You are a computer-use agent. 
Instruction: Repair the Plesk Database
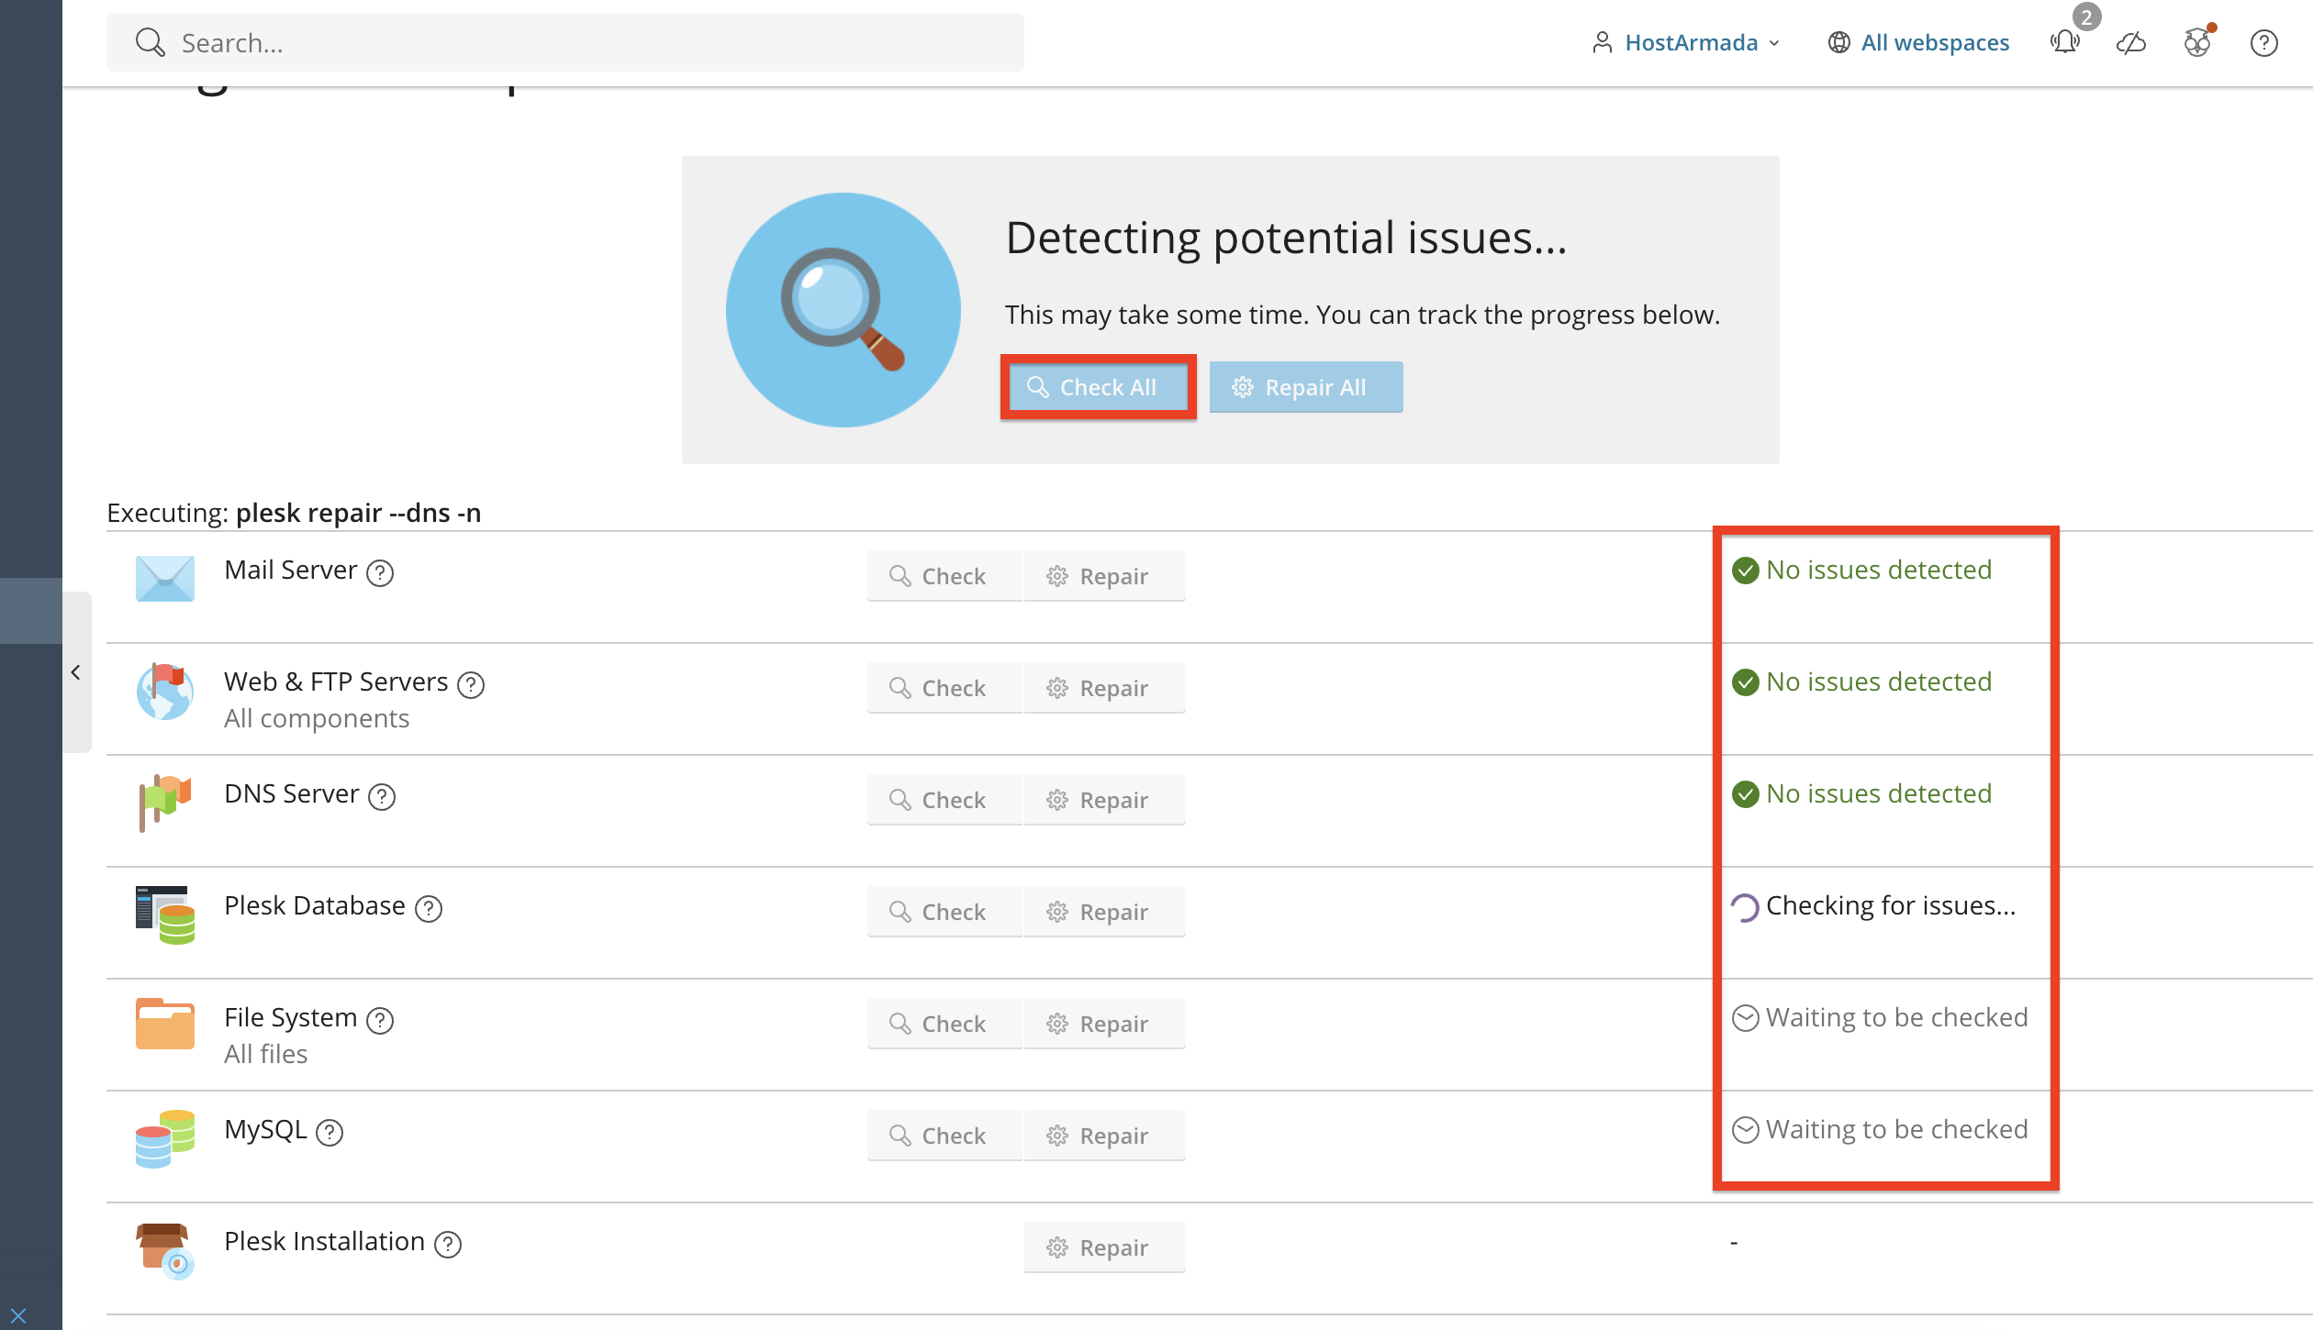coord(1104,912)
